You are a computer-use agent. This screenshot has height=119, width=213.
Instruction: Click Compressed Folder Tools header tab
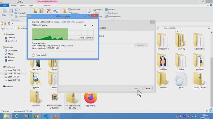click(47, 2)
